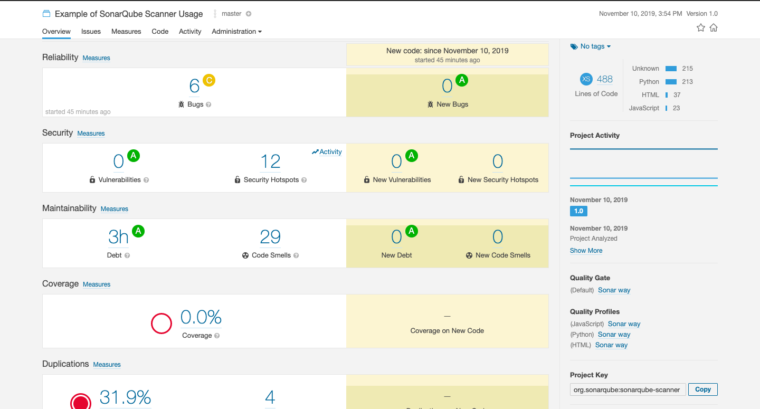This screenshot has height=409, width=760.
Task: Click the master branch label
Action: [232, 14]
